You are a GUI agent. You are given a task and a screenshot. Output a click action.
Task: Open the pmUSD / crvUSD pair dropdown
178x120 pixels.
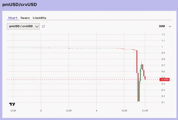coord(23,26)
